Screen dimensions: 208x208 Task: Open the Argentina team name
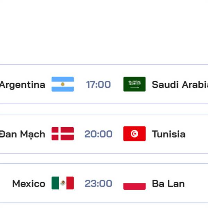(x=23, y=85)
